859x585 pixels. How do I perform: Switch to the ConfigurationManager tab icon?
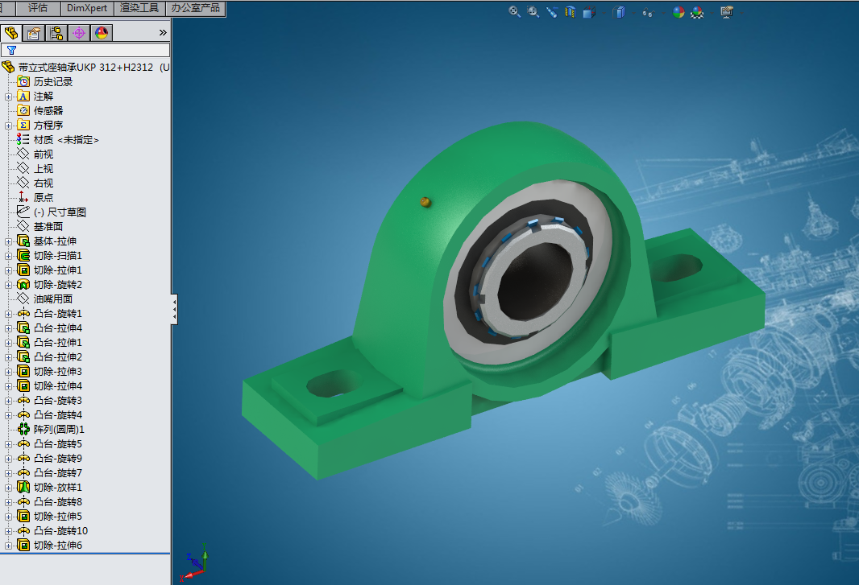[x=56, y=33]
